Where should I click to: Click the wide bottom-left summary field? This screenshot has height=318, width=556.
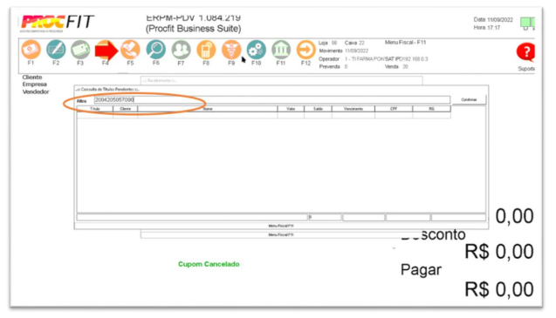pos(192,217)
